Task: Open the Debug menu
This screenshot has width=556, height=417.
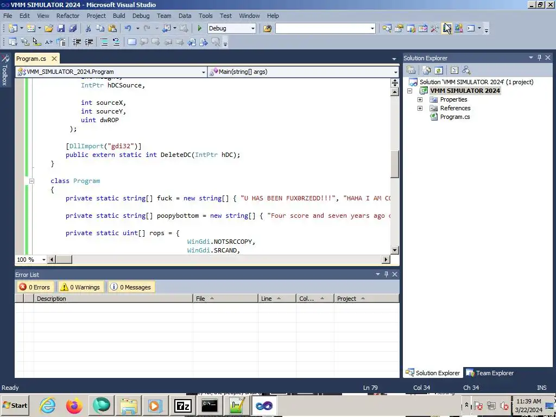Action: 141,16
